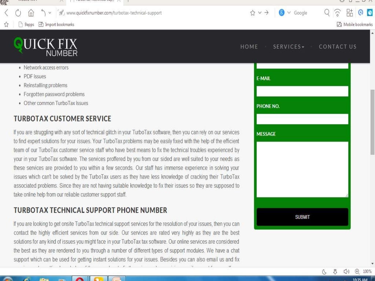Viewport: 375px width, 281px height.
Task: Reload the current page
Action: tap(18, 13)
